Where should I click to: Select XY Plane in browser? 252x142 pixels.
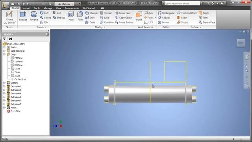pos(17,65)
